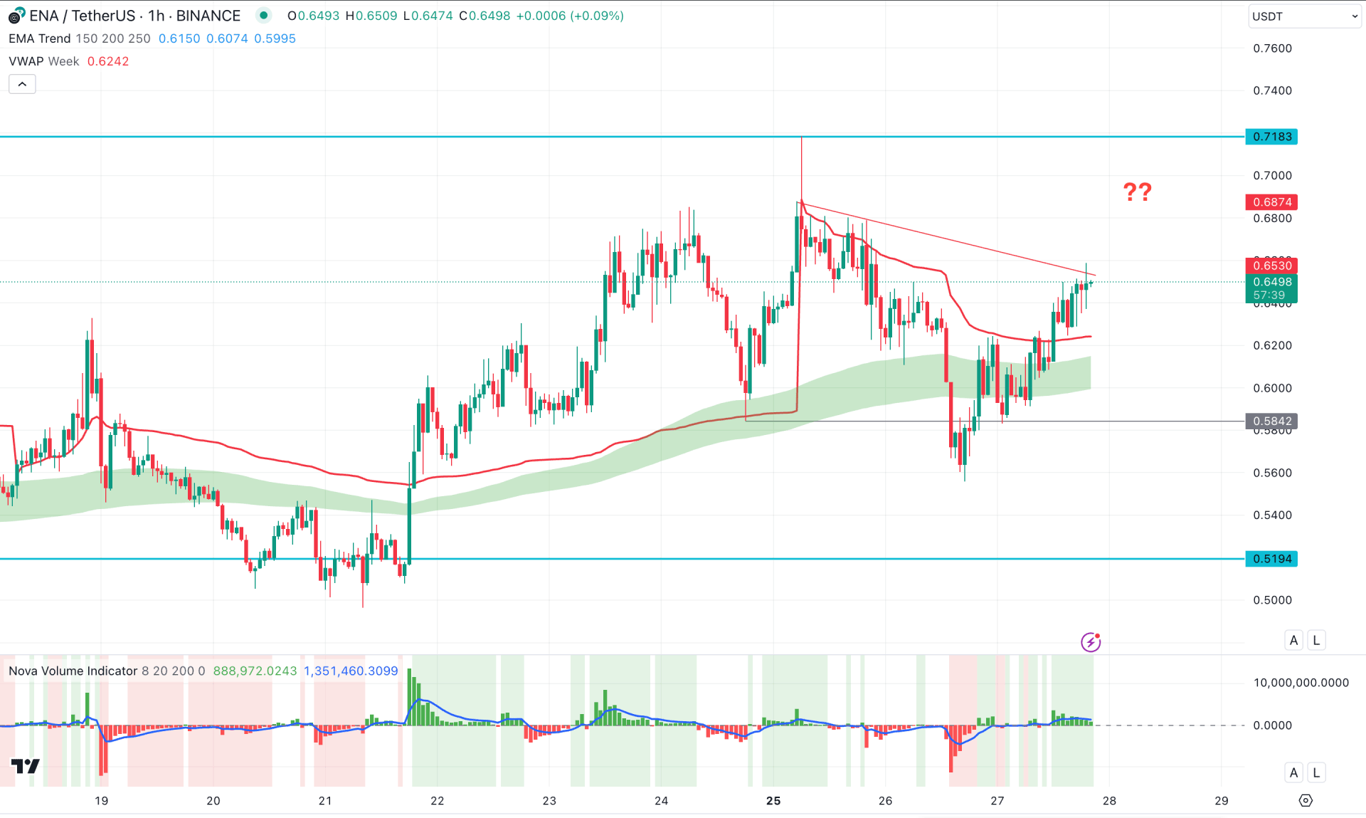Toggle auto scale A on main chart

pos(1294,640)
